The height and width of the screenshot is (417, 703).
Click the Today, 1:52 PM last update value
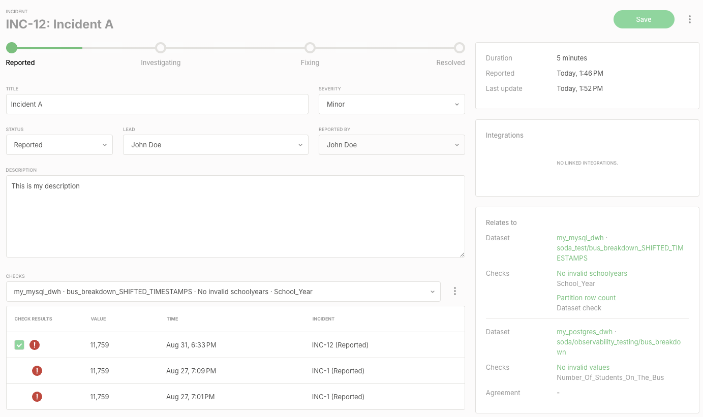580,88
